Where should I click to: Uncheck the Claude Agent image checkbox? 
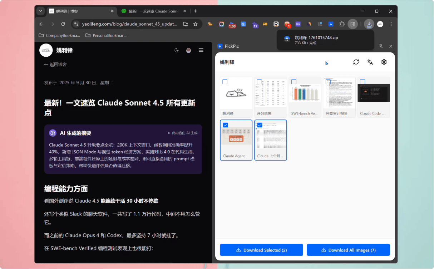(225, 125)
